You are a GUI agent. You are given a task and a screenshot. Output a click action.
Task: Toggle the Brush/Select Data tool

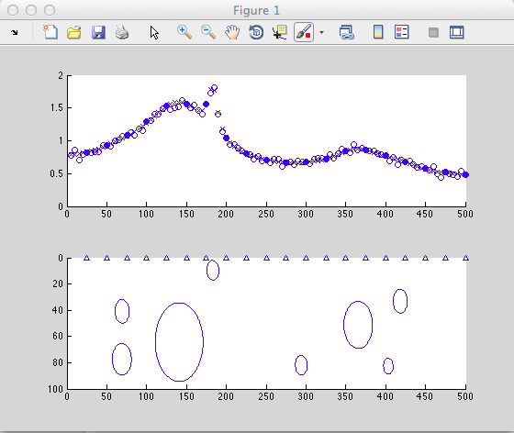304,32
